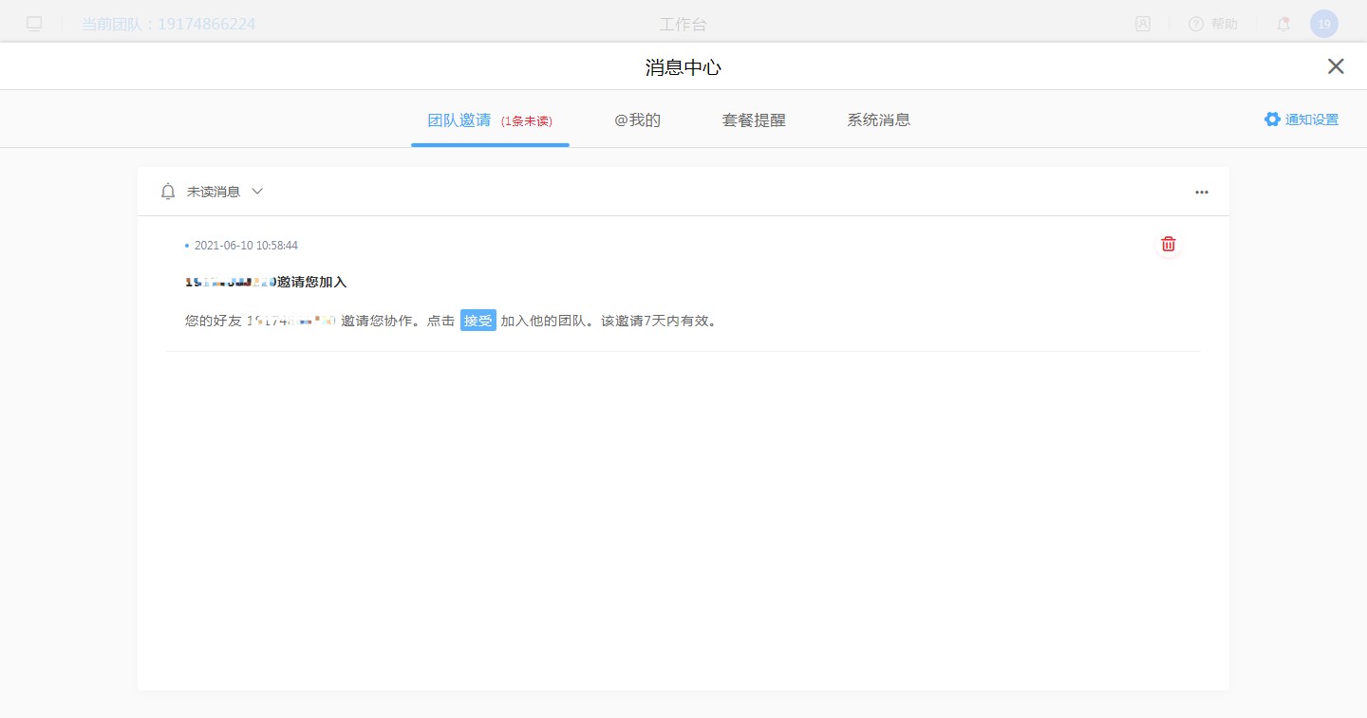The height and width of the screenshot is (718, 1367).
Task: Click the question mark help icon
Action: click(x=1196, y=24)
